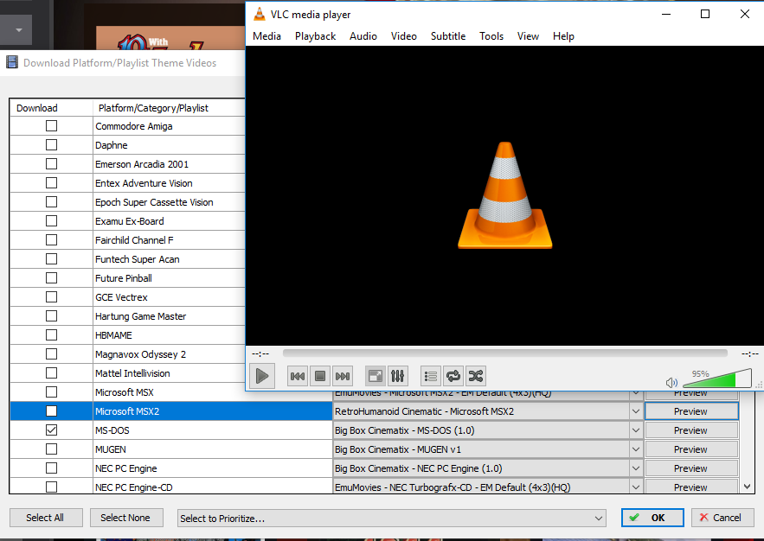Click the list scroll-down arrow

pyautogui.click(x=747, y=487)
